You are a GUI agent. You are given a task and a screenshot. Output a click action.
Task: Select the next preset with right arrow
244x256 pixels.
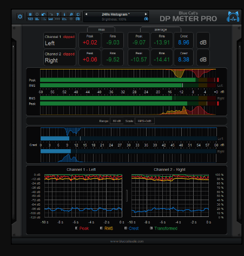click(146, 14)
